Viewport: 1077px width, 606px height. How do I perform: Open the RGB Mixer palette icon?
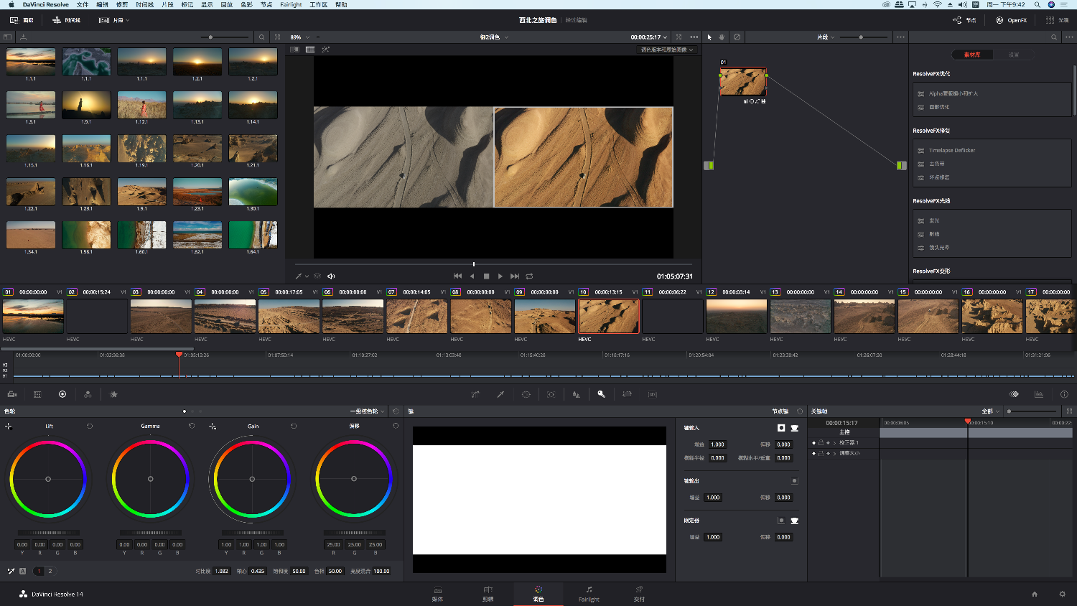coord(88,394)
